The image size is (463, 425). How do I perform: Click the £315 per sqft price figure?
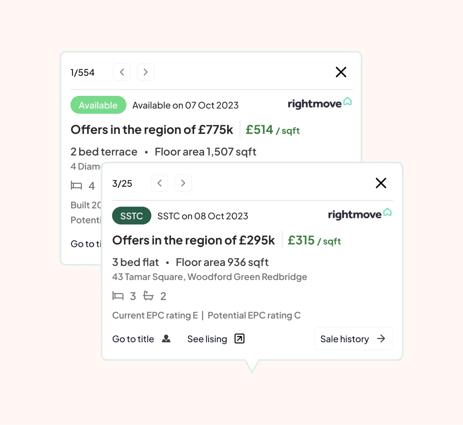(x=301, y=240)
